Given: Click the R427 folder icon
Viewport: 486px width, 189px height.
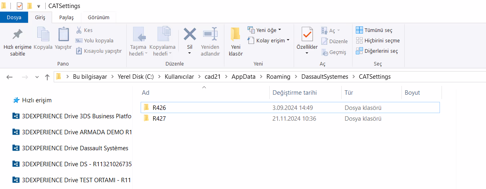Looking at the screenshot, I should 147,118.
